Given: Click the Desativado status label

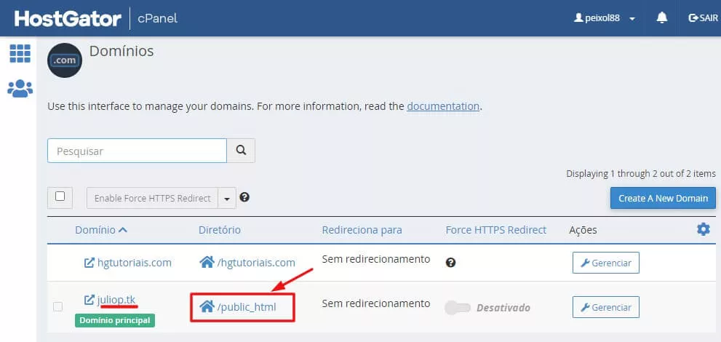Looking at the screenshot, I should coord(503,308).
